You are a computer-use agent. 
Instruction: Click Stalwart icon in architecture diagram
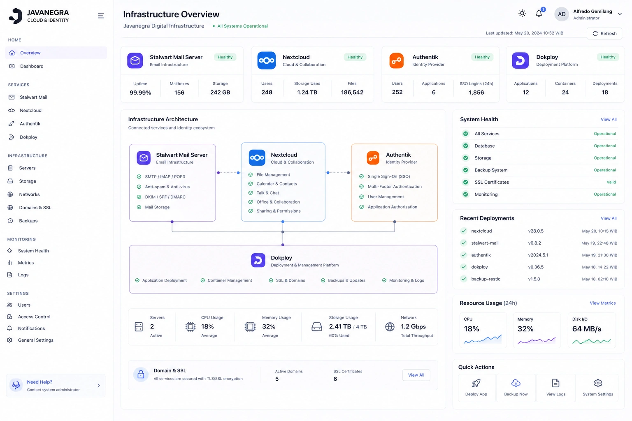(144, 158)
